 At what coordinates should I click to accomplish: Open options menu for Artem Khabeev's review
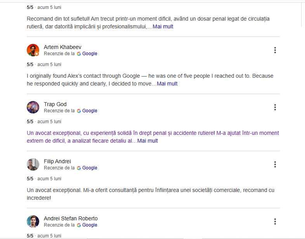click(275, 50)
